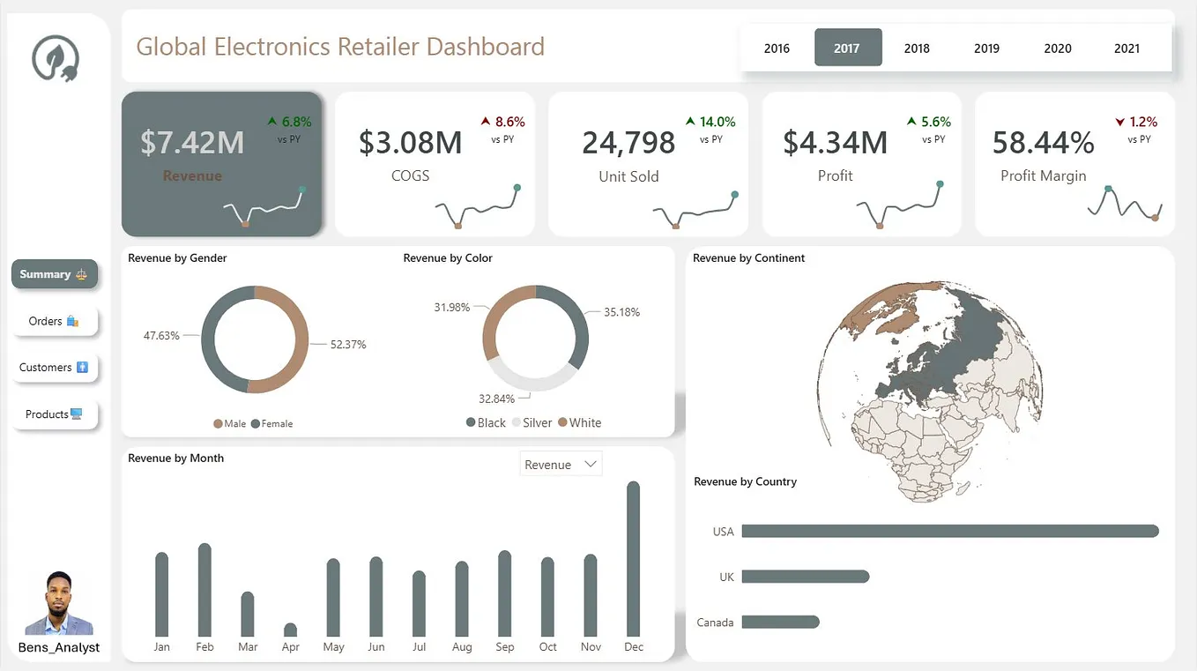Select year 2019 in the year slicer

[x=986, y=48]
